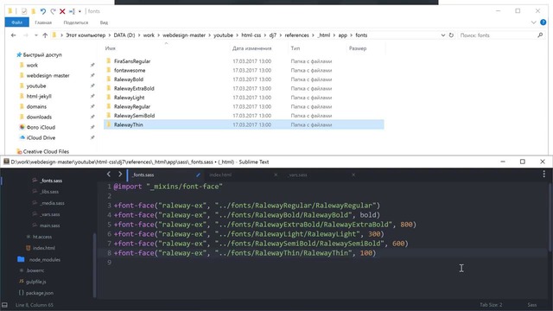Toggle Sublime side bar status icon
Viewport: 553px width, 311px height.
(x=4, y=305)
